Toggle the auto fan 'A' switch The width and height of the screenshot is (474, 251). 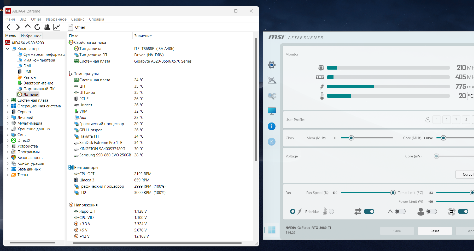pyautogui.click(x=400, y=211)
